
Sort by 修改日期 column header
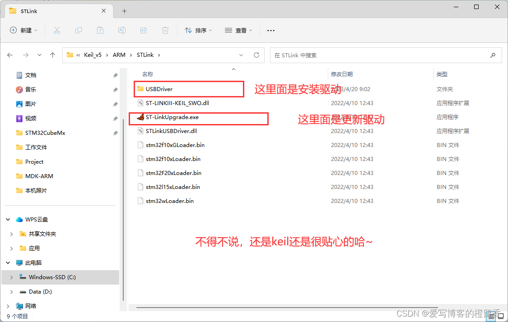342,74
